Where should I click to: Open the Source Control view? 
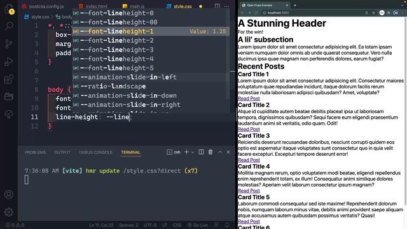(9, 44)
